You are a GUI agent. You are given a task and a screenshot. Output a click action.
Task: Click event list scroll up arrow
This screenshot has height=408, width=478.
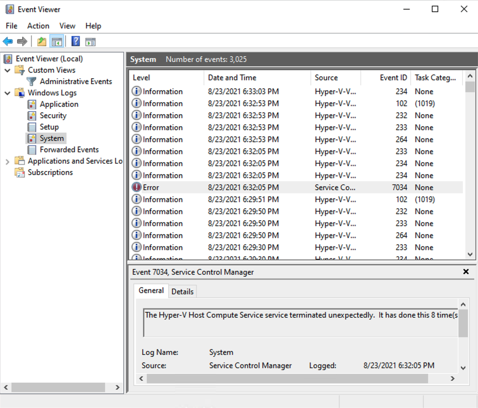[470, 76]
